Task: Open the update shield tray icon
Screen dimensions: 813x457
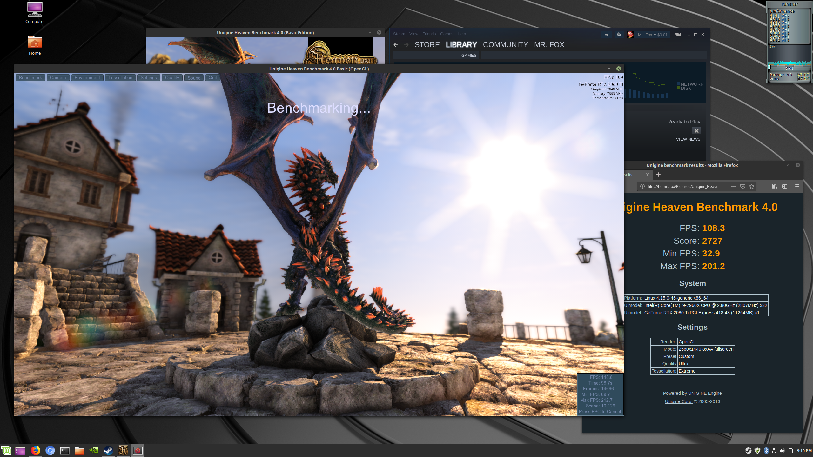Action: [x=757, y=451]
